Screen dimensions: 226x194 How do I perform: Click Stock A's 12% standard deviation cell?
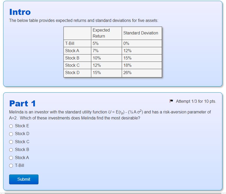142,51
